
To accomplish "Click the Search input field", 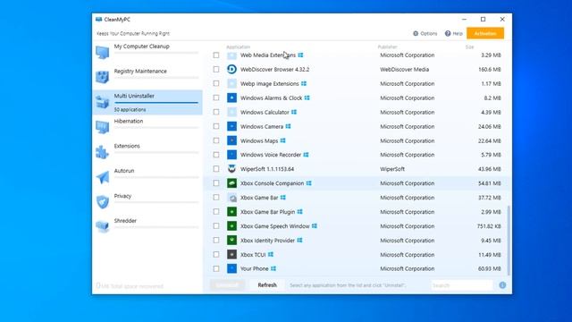I will click(462, 285).
